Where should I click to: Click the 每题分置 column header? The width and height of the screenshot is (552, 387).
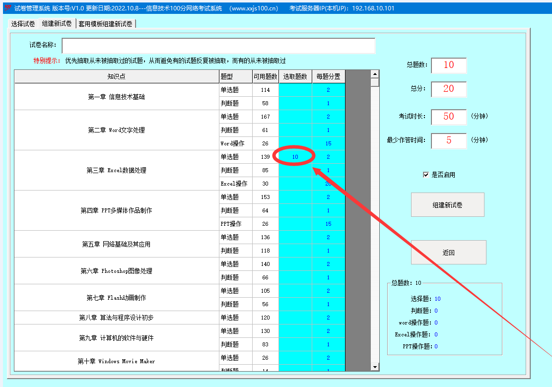tap(329, 76)
